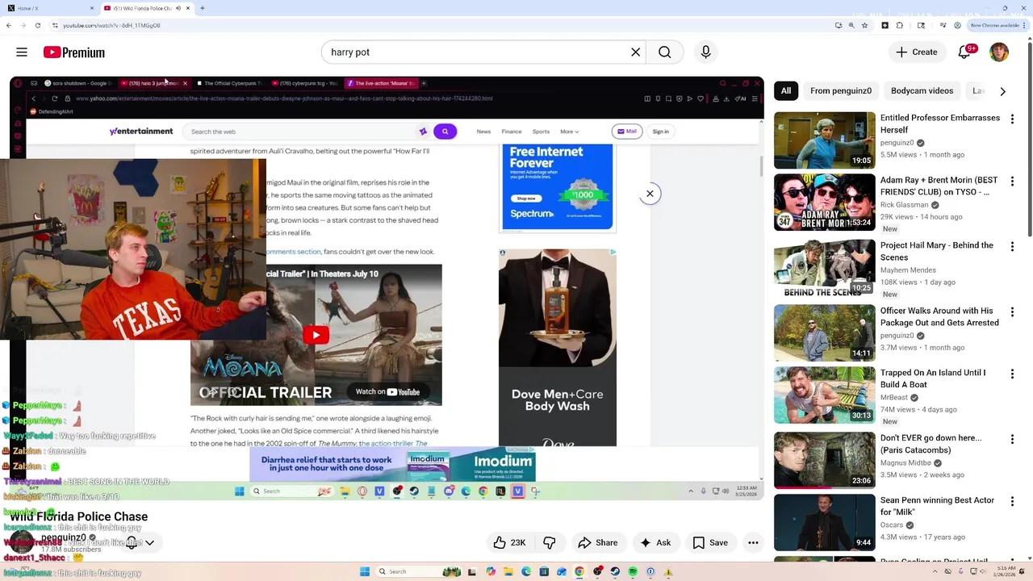Open Project Hail Mary thumbnail
This screenshot has width=1033, height=581.
click(x=825, y=268)
